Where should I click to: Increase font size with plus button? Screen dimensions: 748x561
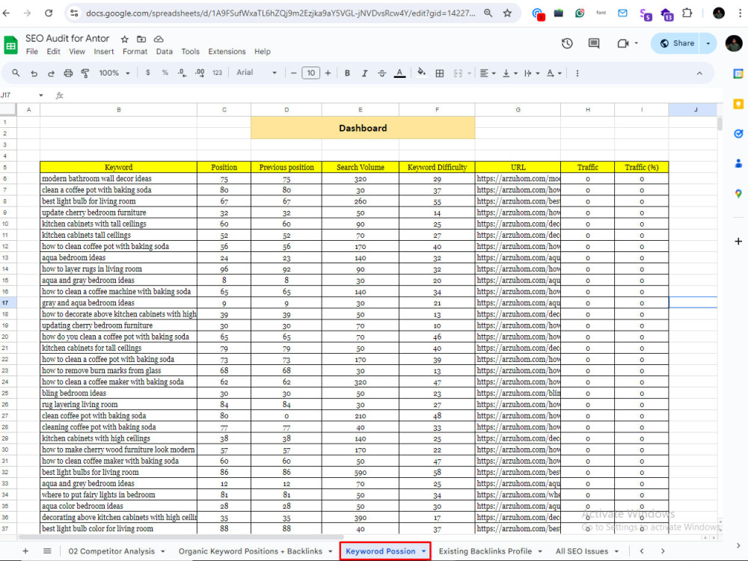[x=328, y=73]
